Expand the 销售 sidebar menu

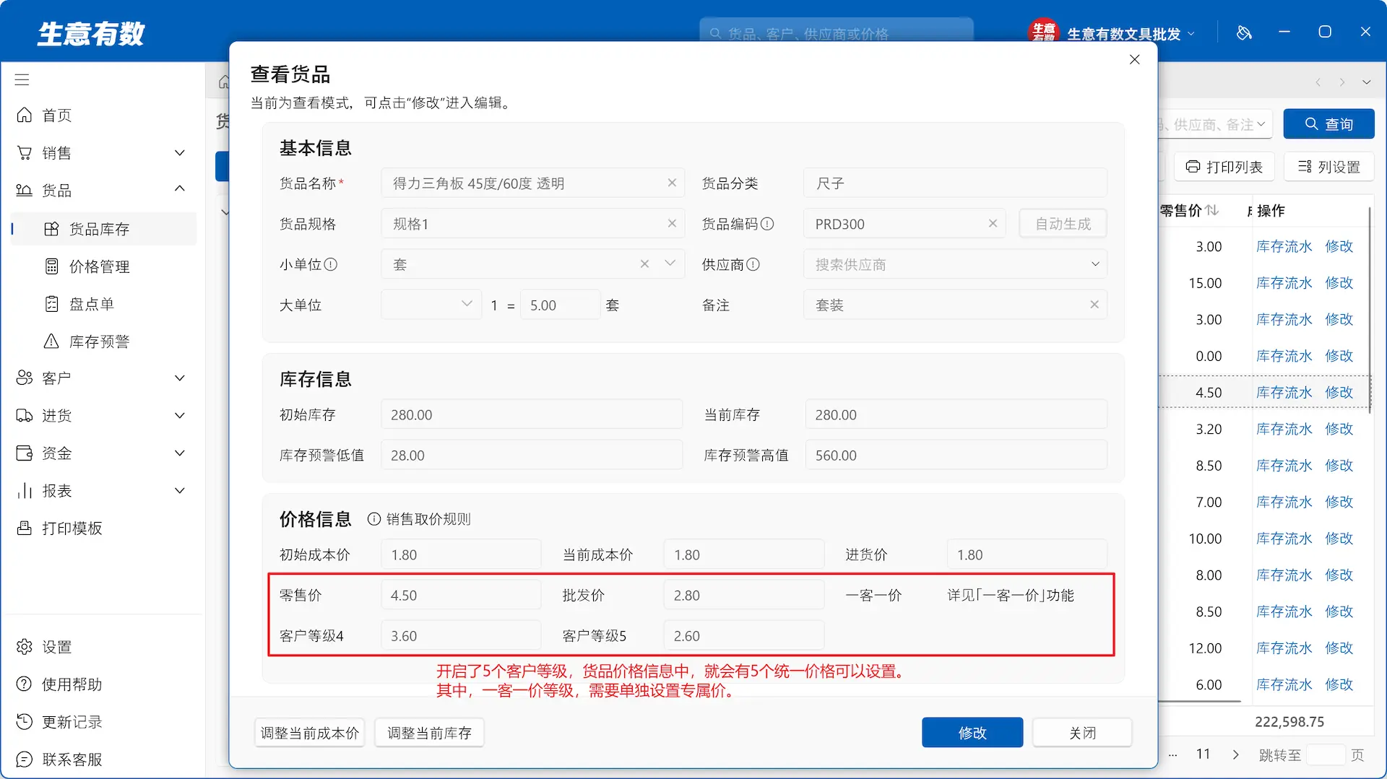point(180,153)
